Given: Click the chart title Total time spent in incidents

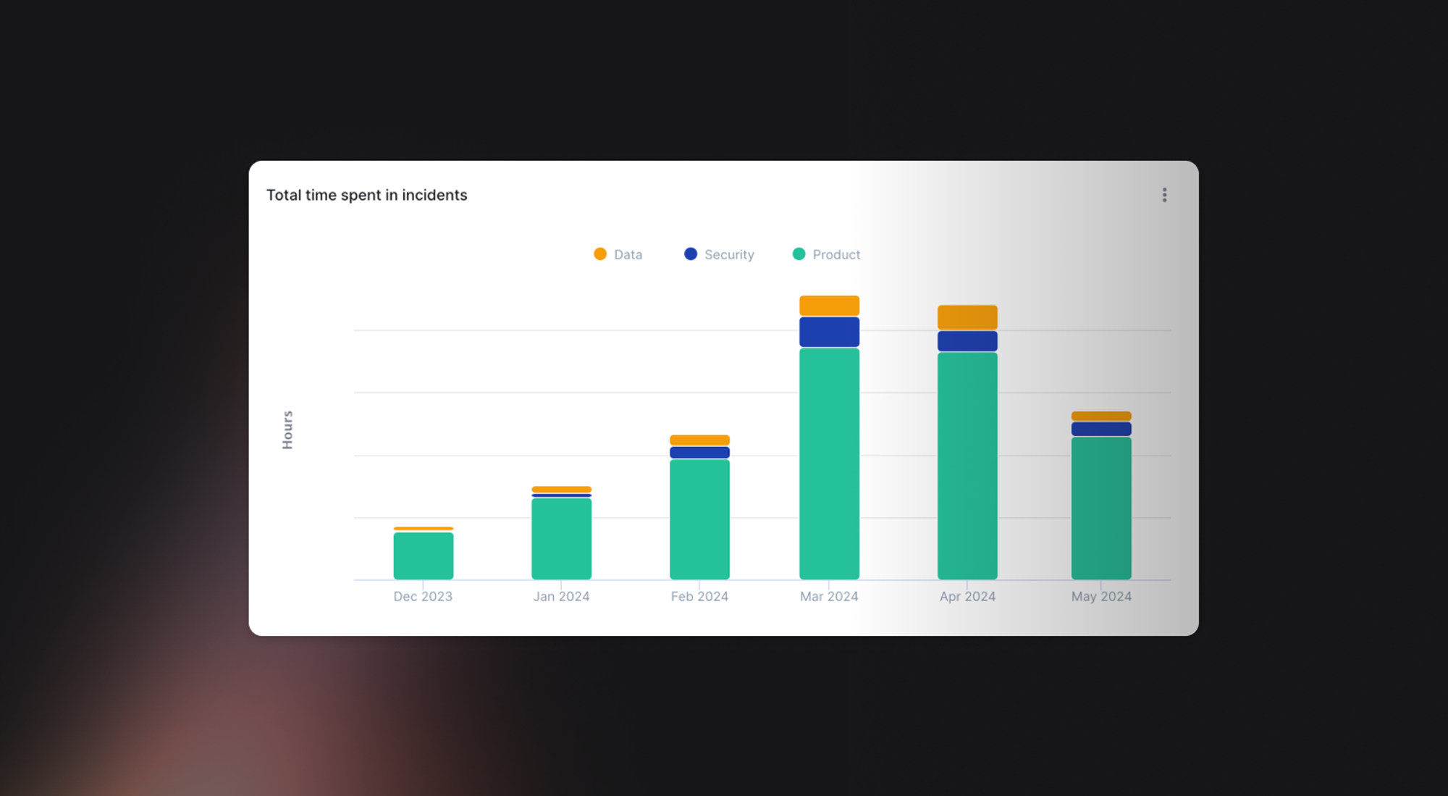Looking at the screenshot, I should pos(366,195).
